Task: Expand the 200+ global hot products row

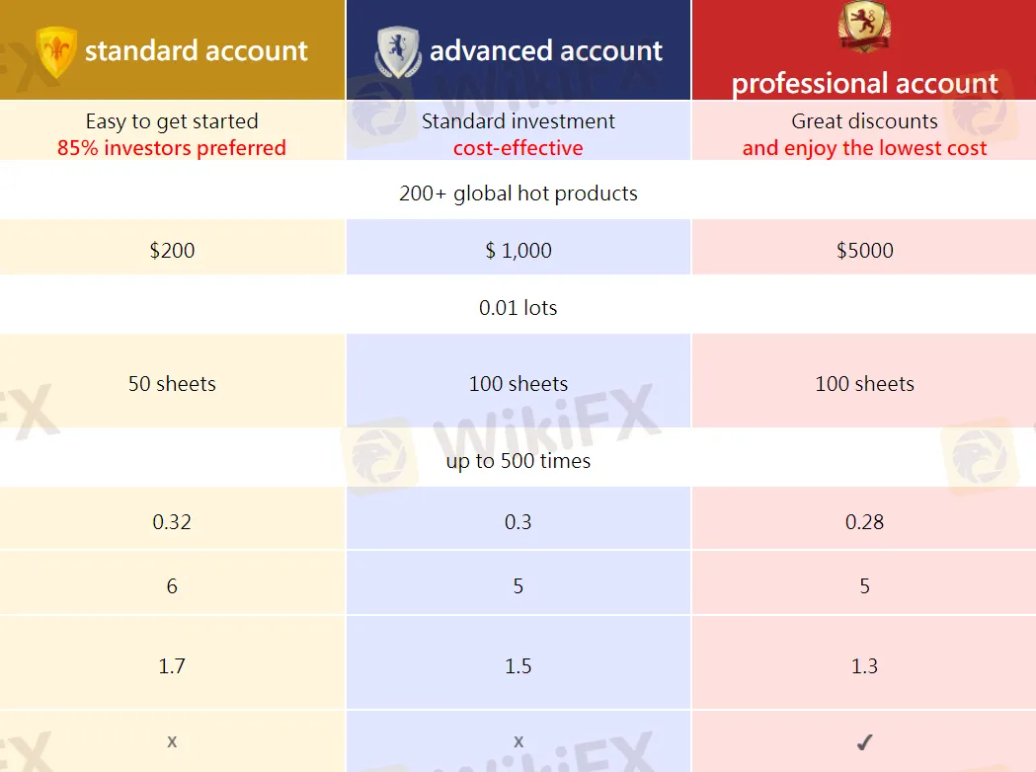Action: (518, 193)
